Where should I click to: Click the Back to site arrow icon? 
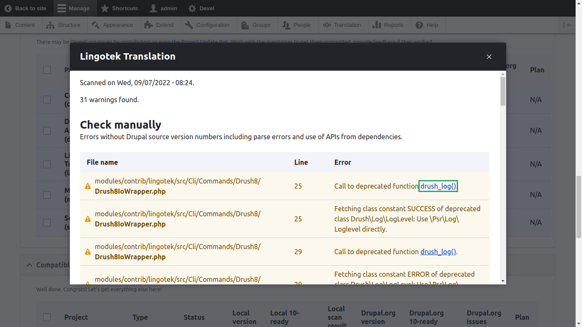click(x=8, y=8)
